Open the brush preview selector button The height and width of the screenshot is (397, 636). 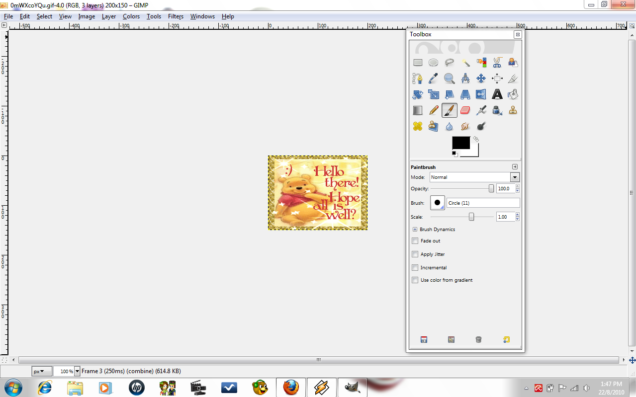(438, 203)
